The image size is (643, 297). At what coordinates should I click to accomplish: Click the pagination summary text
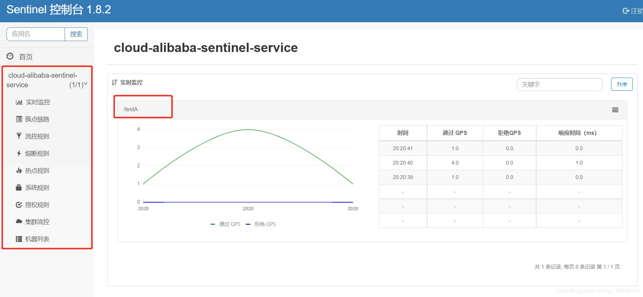tap(577, 267)
